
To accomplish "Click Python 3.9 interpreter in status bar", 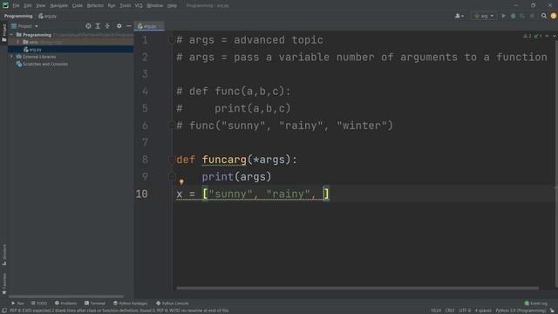I will (x=521, y=311).
